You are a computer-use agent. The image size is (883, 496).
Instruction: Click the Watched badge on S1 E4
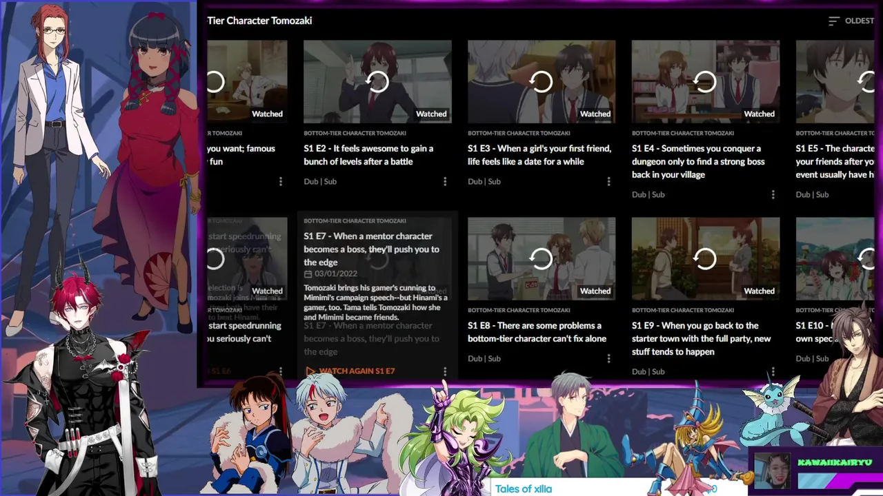(760, 114)
